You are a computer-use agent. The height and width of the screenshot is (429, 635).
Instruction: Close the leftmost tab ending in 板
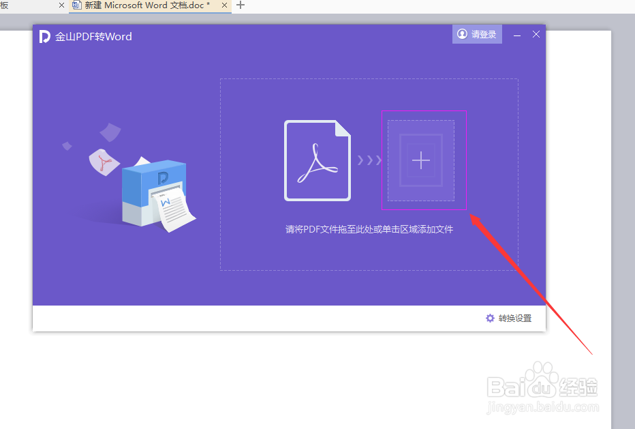coord(61,5)
